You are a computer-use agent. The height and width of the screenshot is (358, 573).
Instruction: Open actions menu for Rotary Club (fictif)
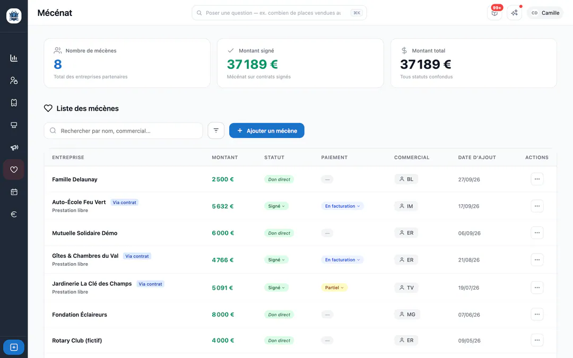coord(537,340)
